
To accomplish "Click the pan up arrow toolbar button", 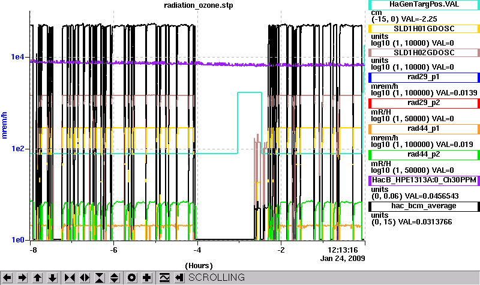I will 37,278.
